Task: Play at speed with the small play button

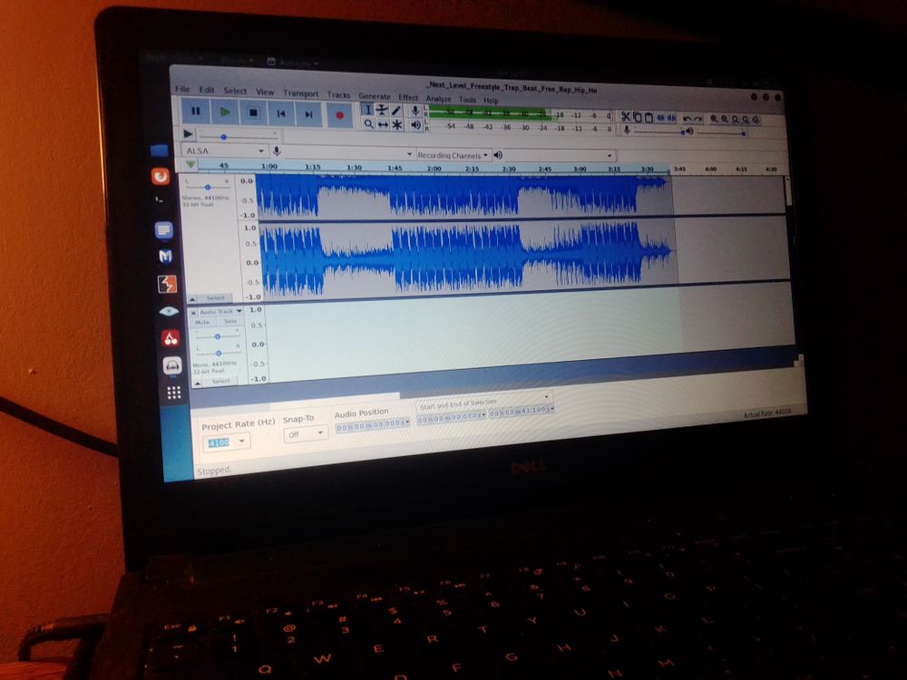Action: (x=188, y=134)
